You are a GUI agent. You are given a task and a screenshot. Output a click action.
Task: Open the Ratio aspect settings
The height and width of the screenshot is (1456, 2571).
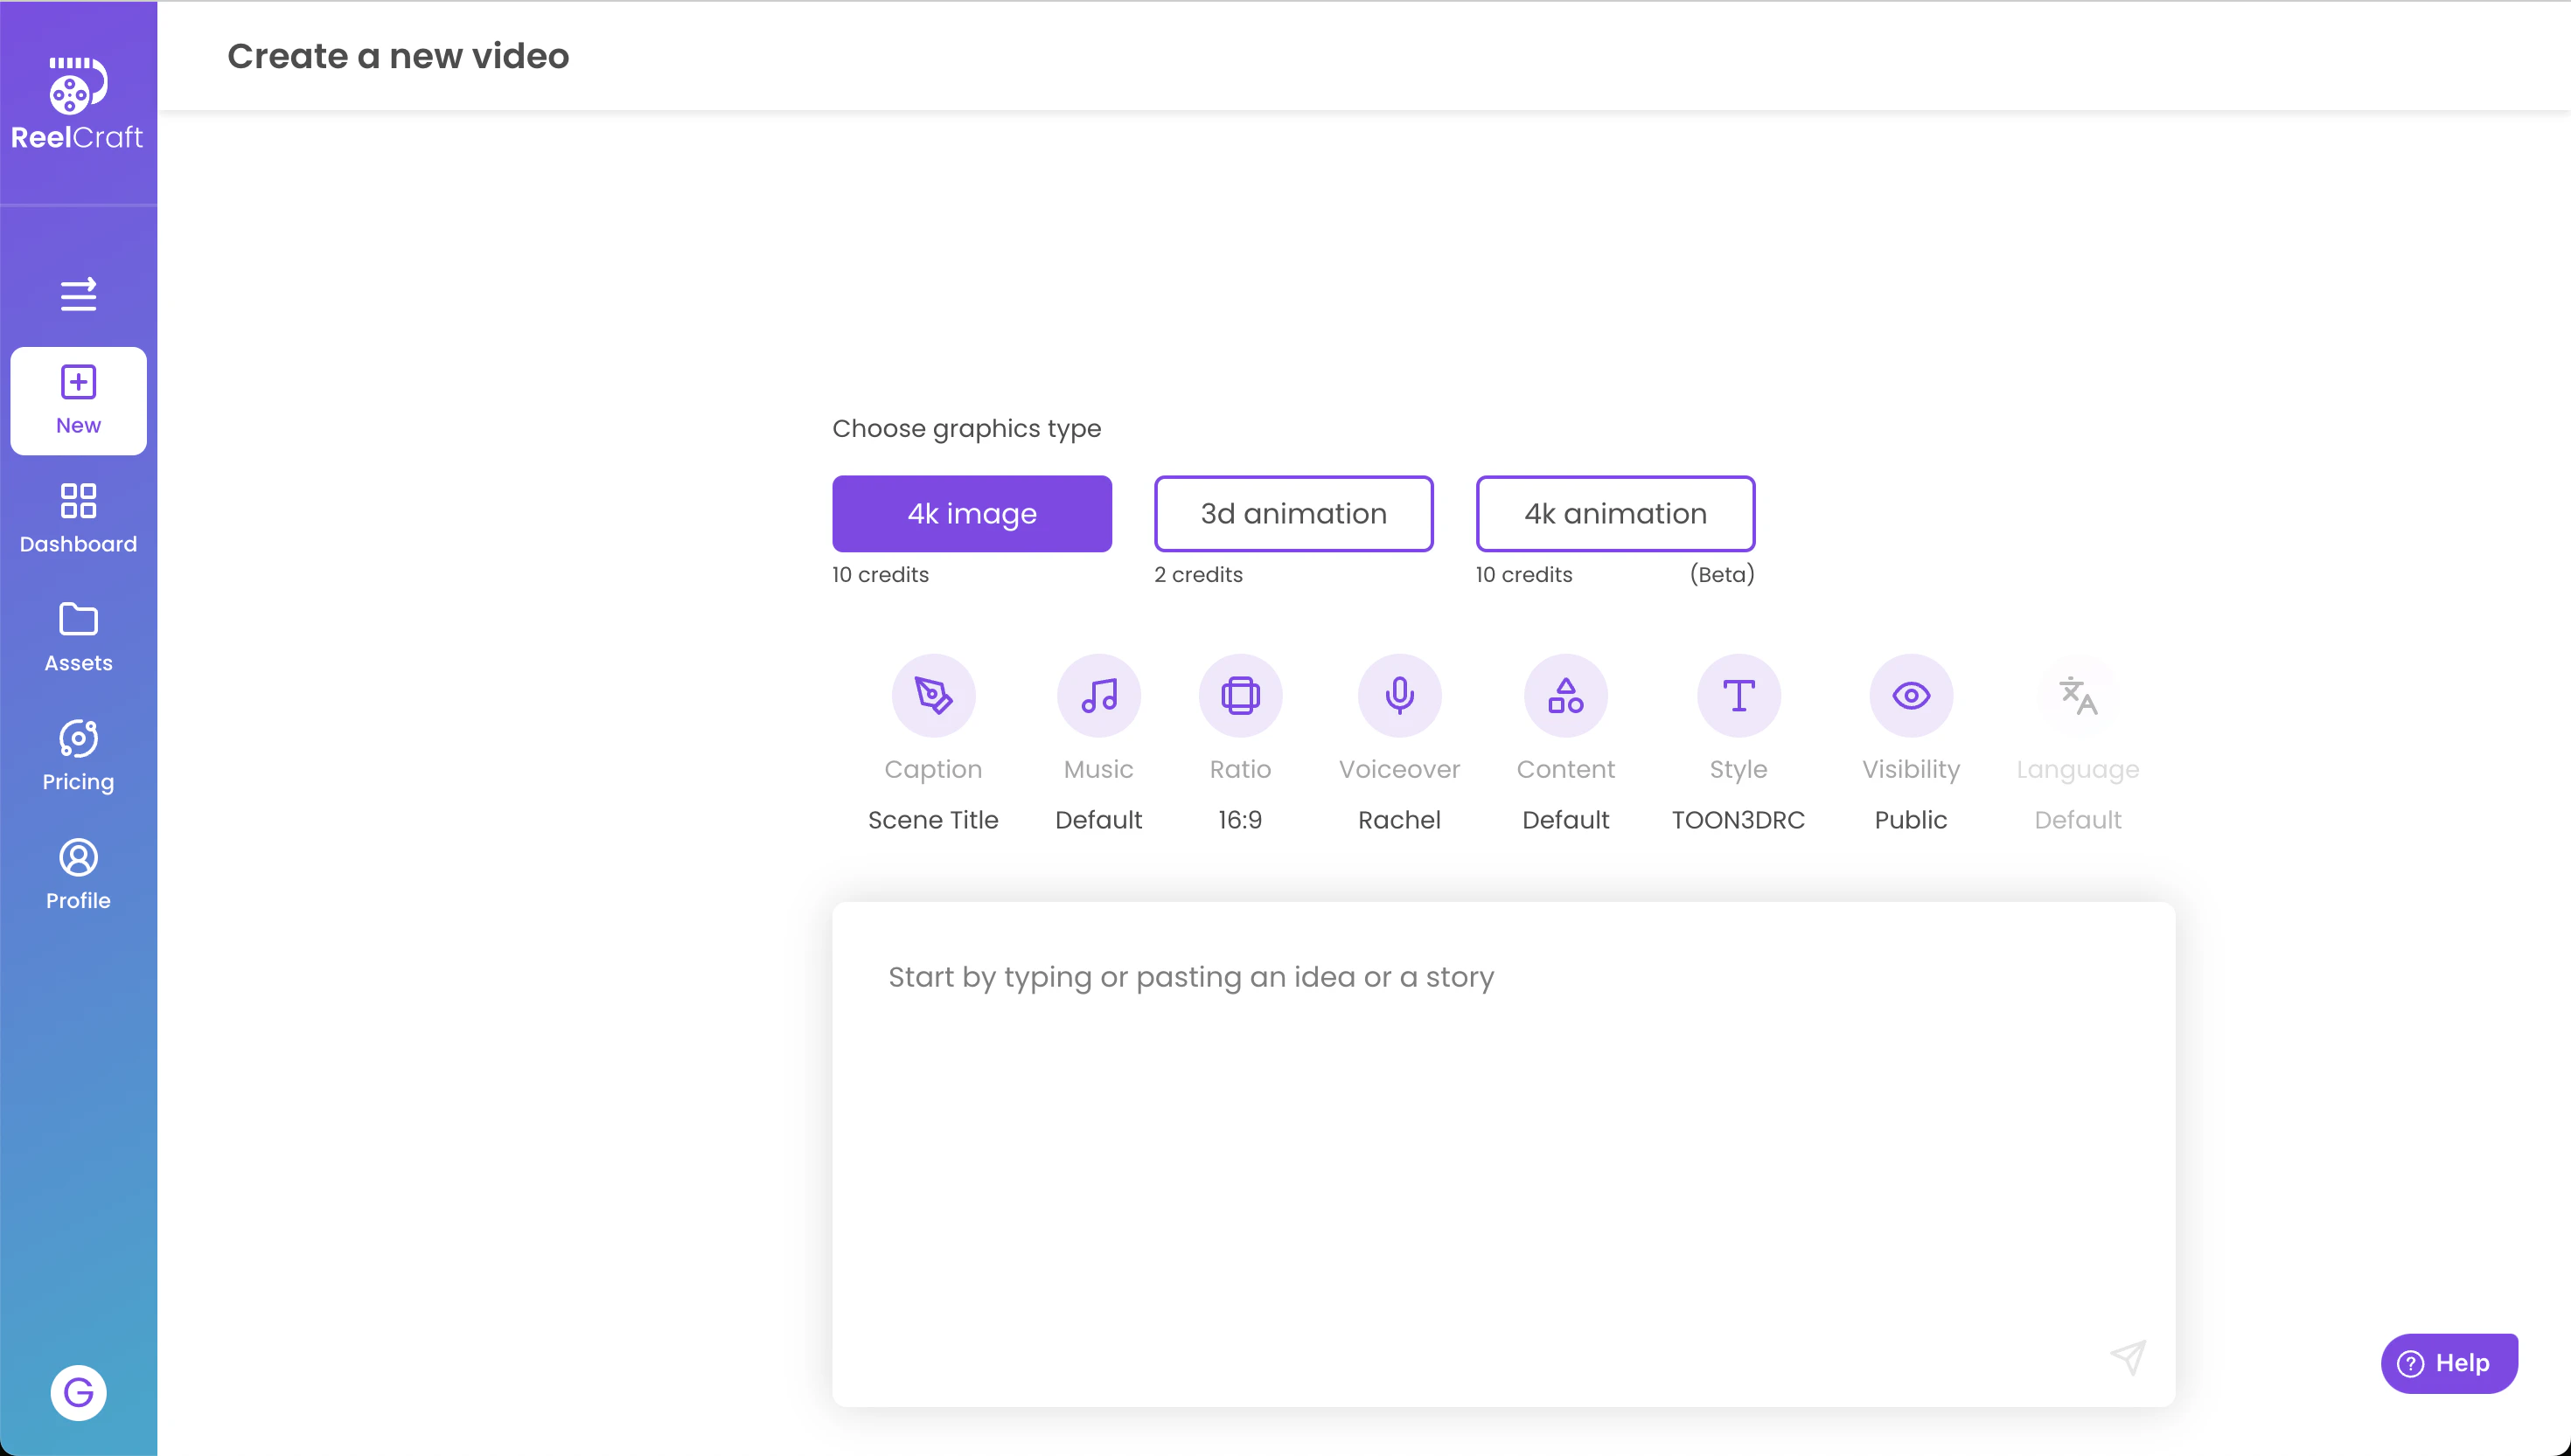pyautogui.click(x=1239, y=695)
